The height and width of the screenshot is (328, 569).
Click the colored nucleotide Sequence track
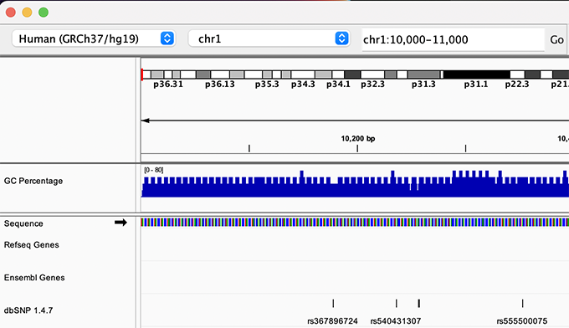(355, 222)
